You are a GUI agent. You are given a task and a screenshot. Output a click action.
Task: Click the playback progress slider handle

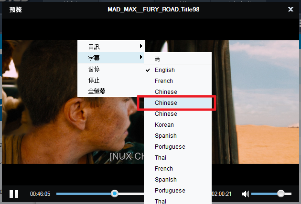[x=115, y=194]
